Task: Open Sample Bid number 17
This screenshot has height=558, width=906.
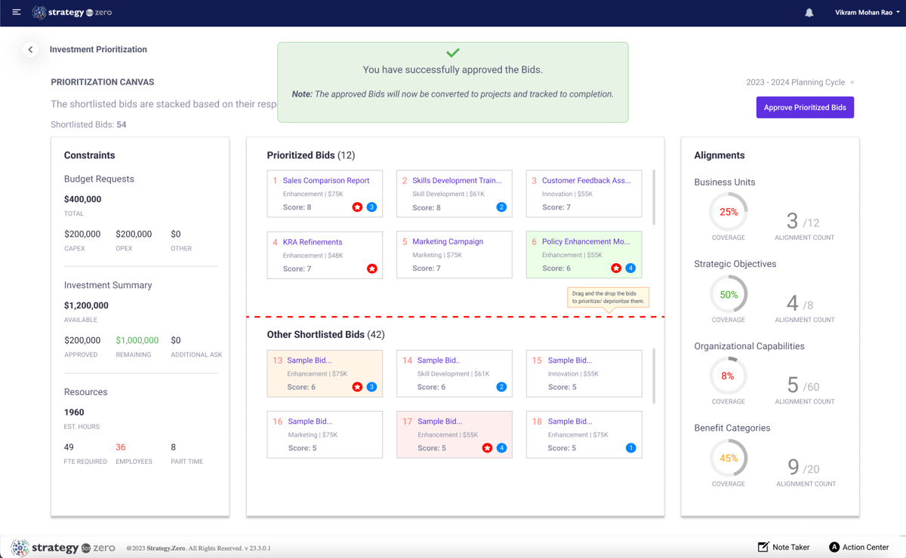Action: tap(440, 422)
